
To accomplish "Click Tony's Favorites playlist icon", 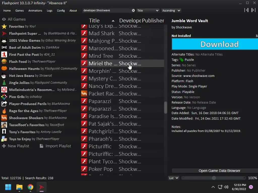I will click(x=4, y=132).
